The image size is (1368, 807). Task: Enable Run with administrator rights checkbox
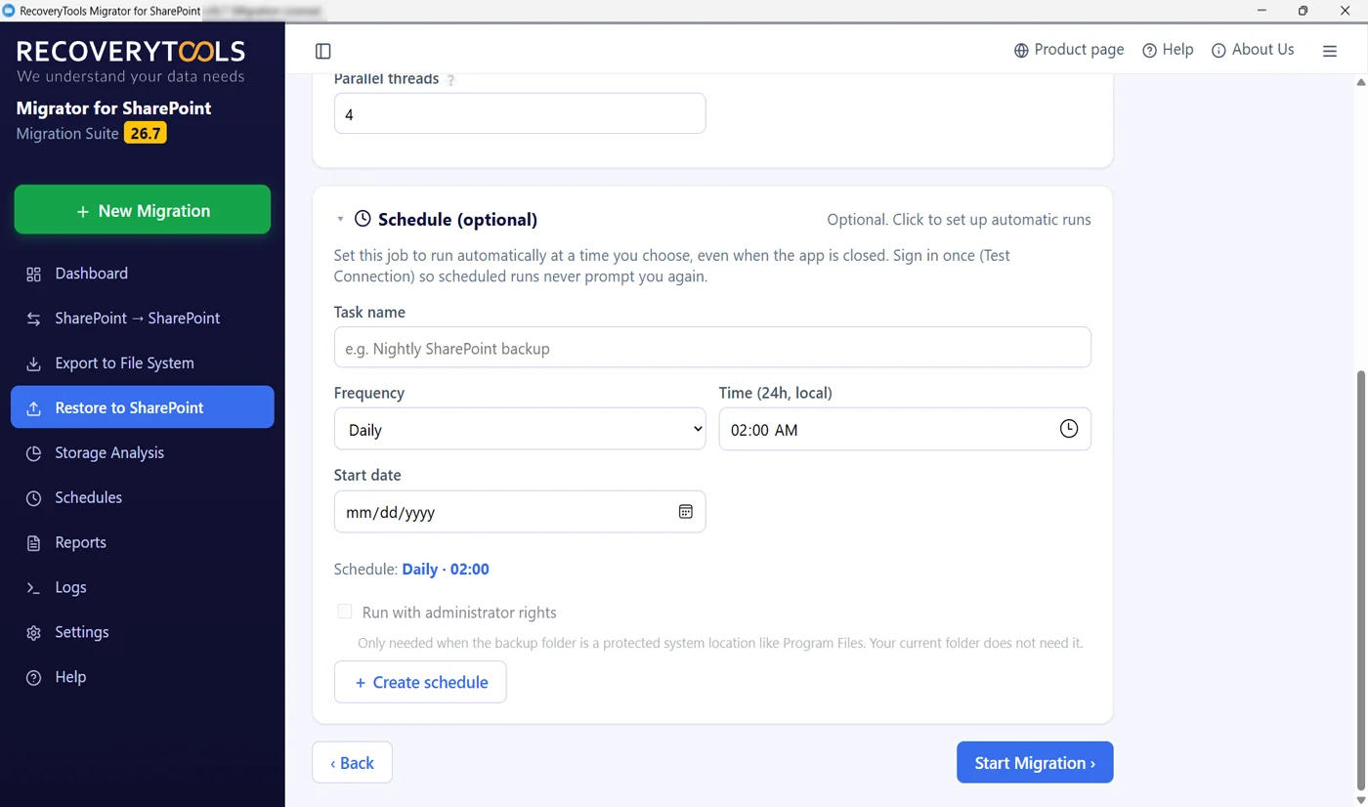(345, 612)
